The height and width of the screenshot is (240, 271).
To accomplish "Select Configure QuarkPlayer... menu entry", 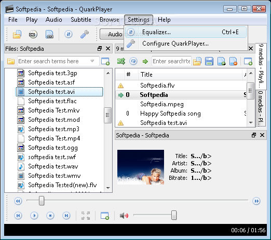I will point(186,44).
